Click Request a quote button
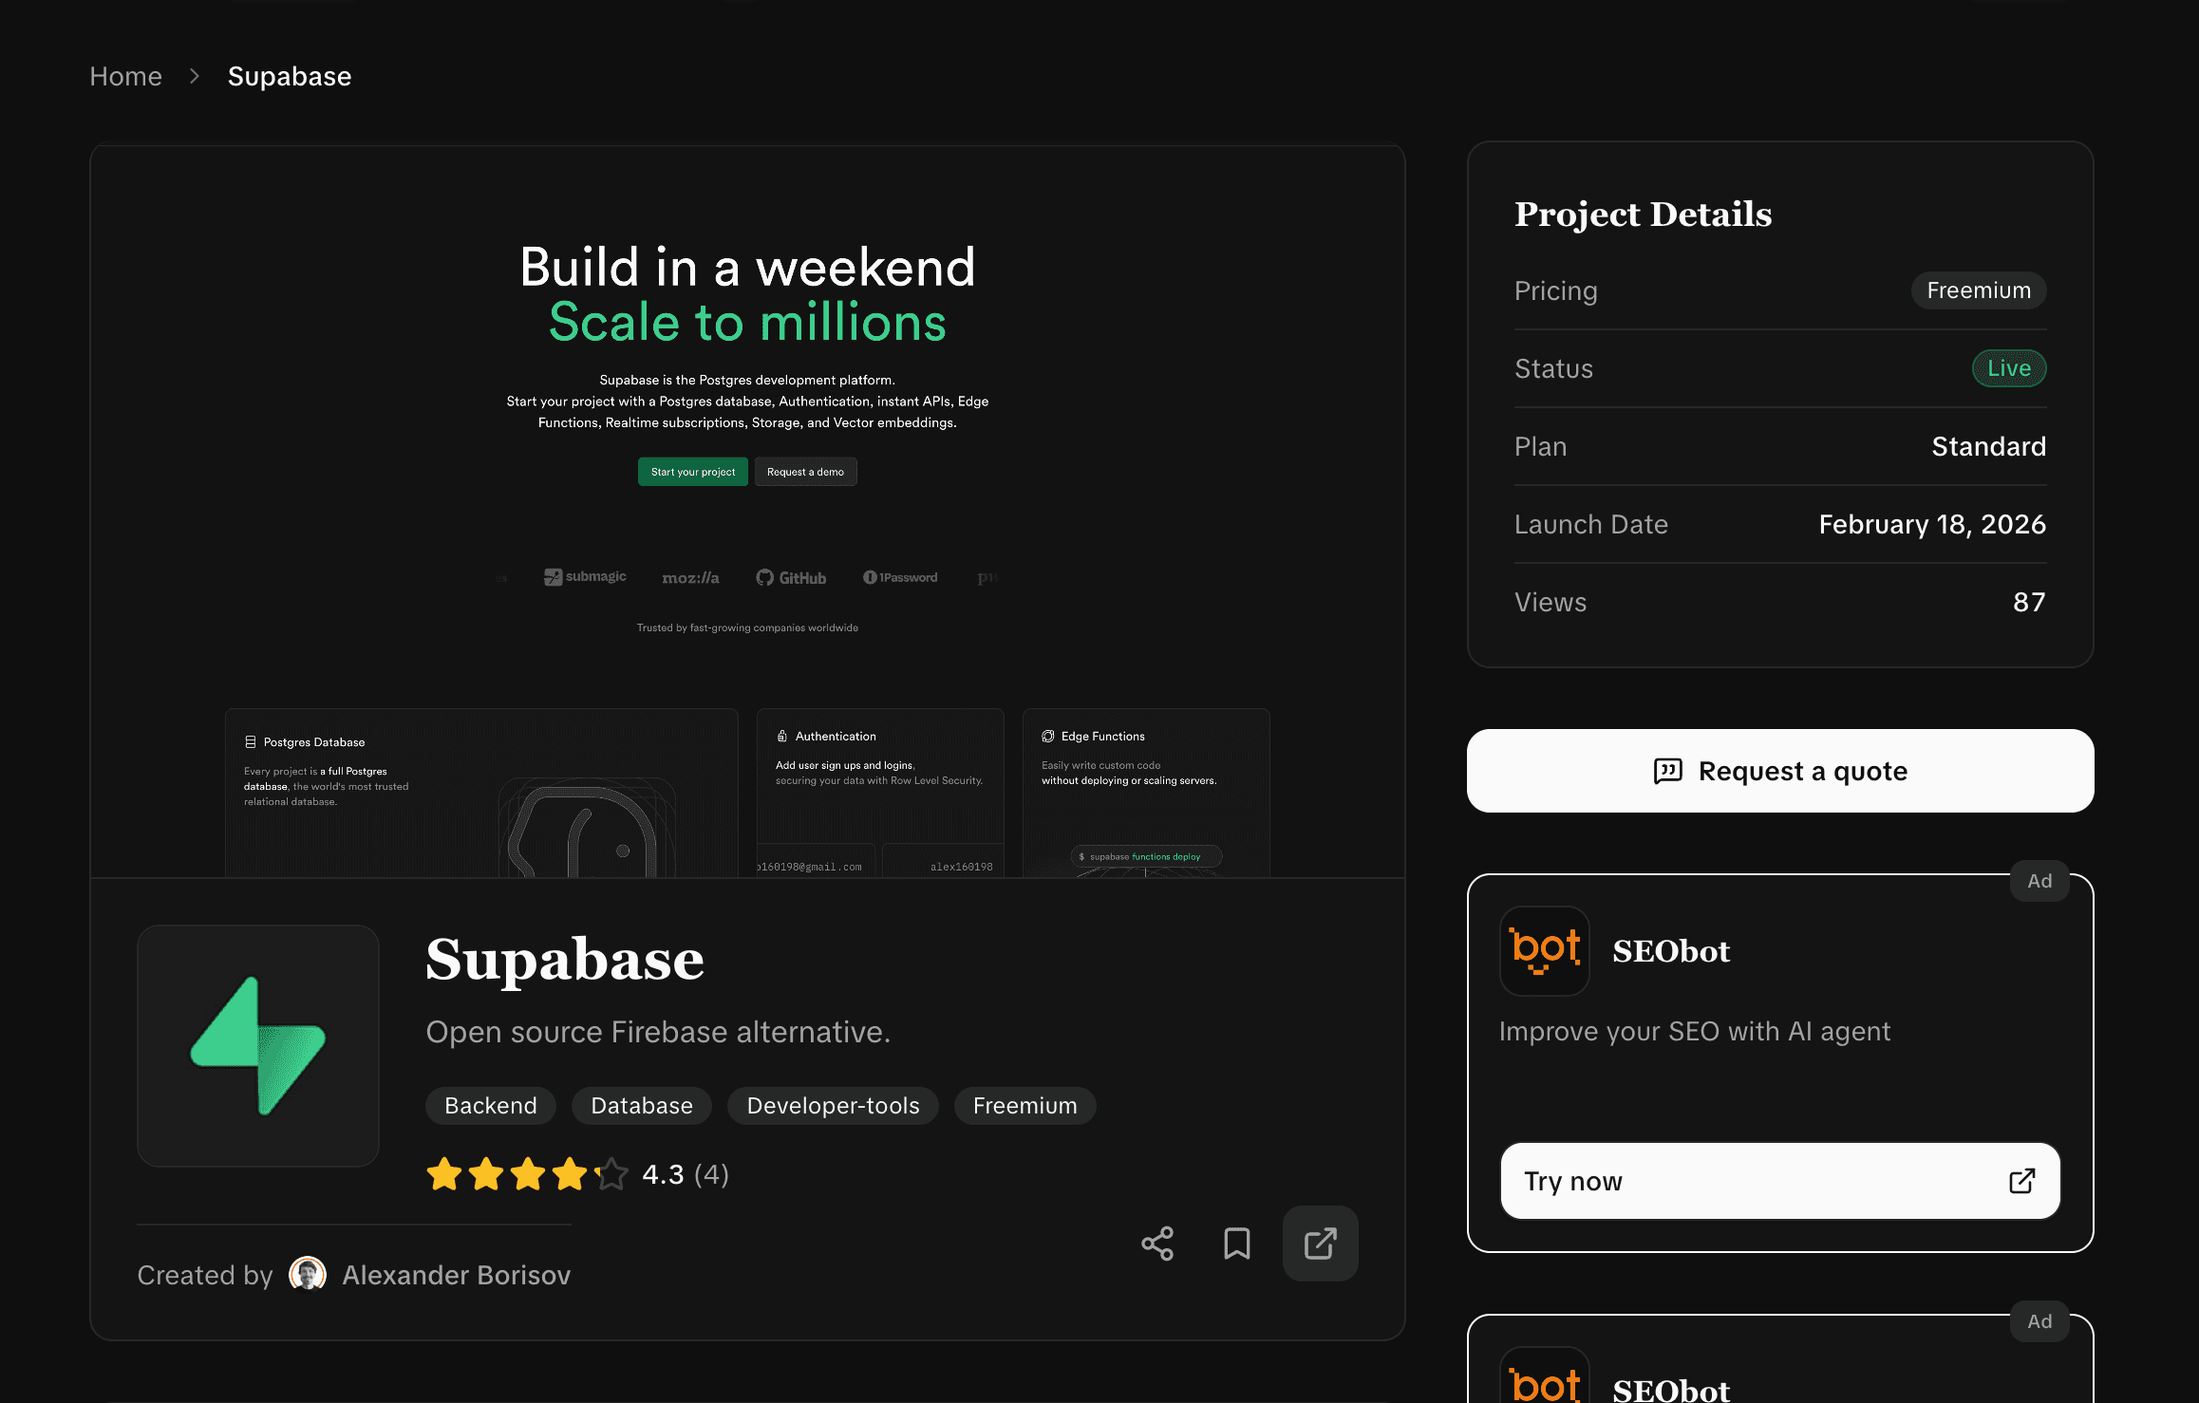Image resolution: width=2199 pixels, height=1403 pixels. coord(1780,771)
